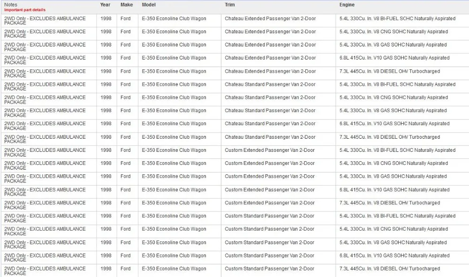Click Ford make cell in Custom Standard CNG row

point(126,229)
